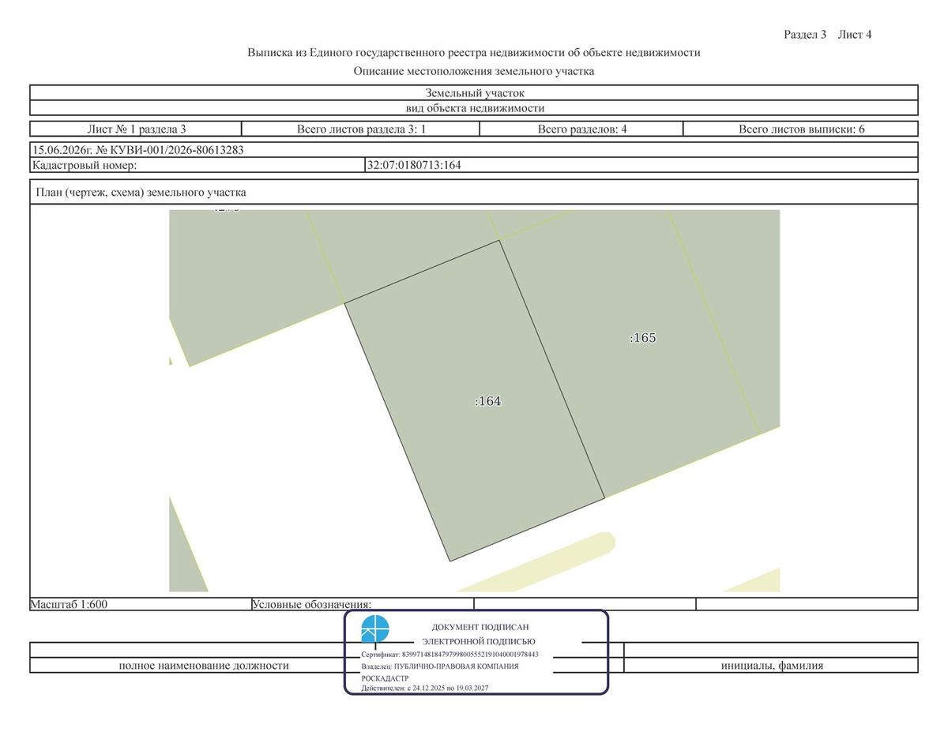Click parcel label :165 on the plan
The width and height of the screenshot is (948, 732).
(643, 338)
